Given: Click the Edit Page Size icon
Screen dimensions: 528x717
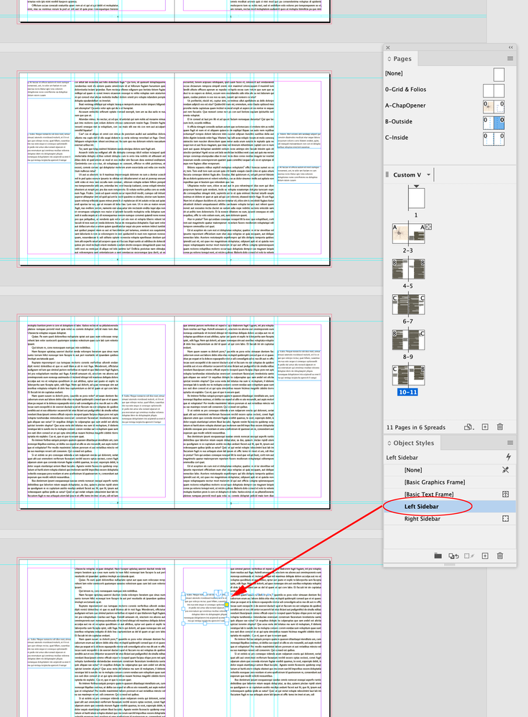Looking at the screenshot, I should click(469, 427).
